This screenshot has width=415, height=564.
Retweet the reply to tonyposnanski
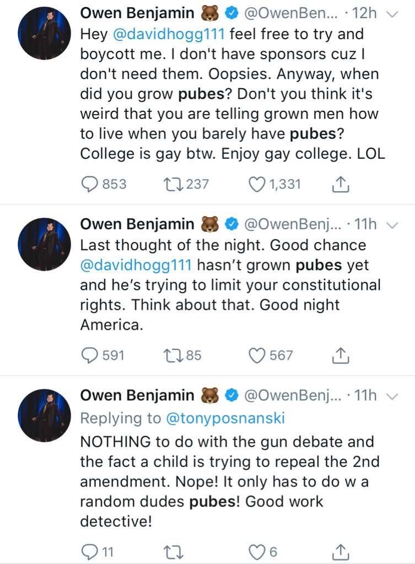(x=174, y=551)
